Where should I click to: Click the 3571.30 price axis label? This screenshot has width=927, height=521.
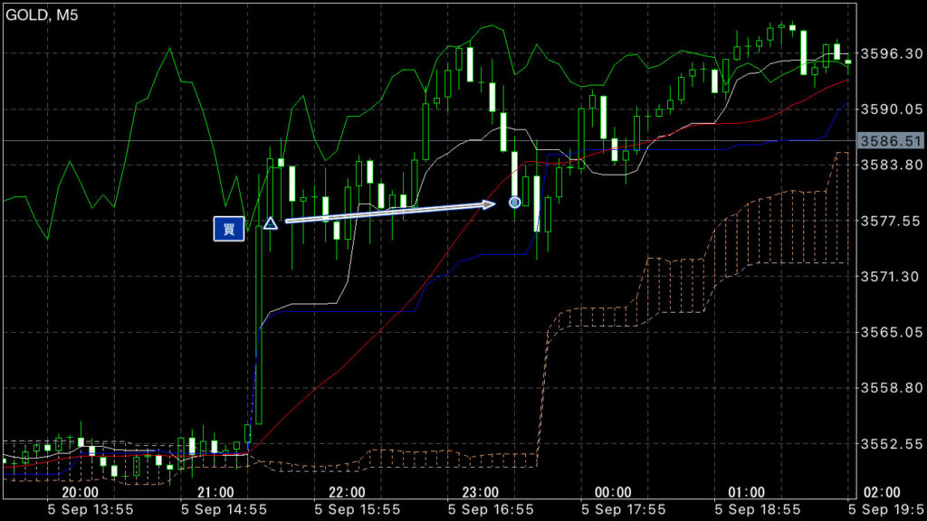click(x=890, y=276)
